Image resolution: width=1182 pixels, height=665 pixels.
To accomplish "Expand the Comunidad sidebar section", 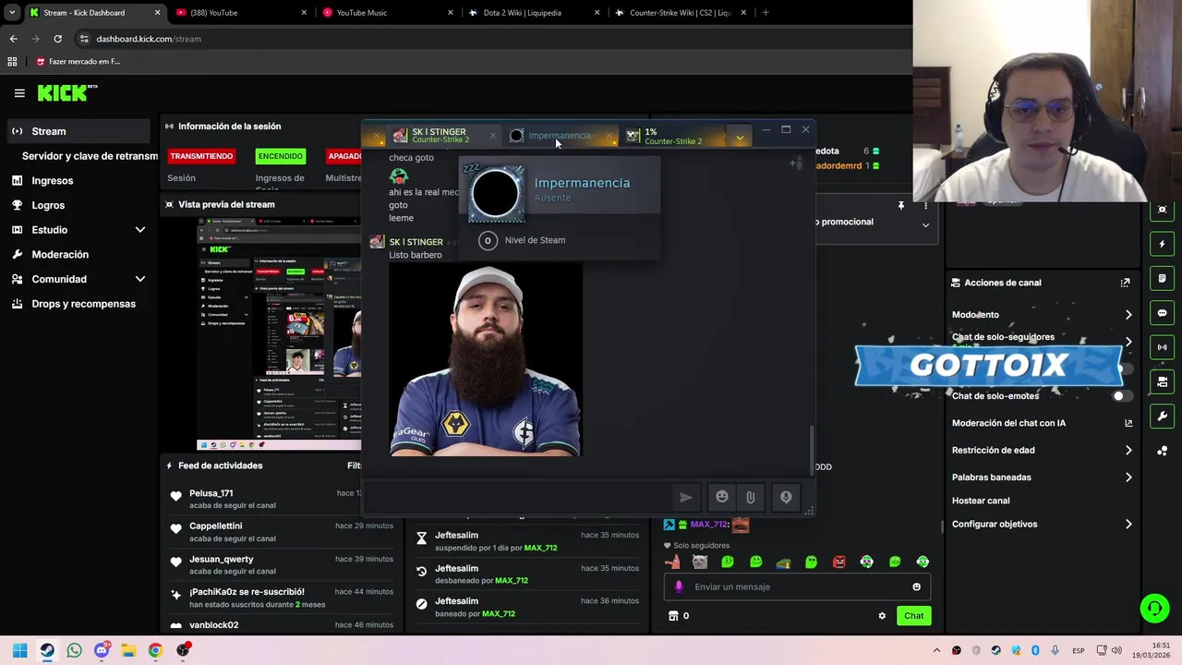I will pos(78,279).
